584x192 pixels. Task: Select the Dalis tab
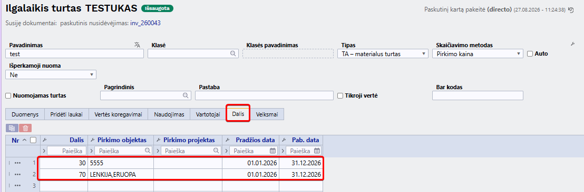pyautogui.click(x=238, y=114)
